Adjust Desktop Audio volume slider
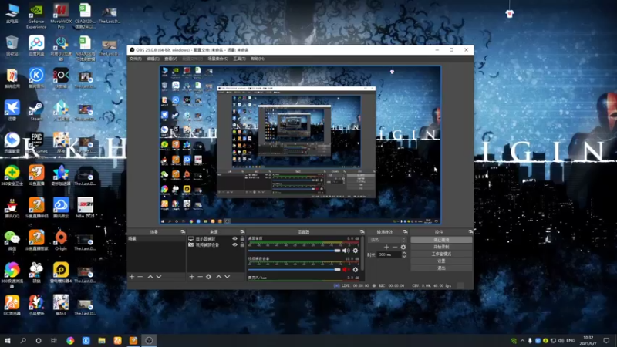Viewport: 617px width, 347px height. click(295, 251)
